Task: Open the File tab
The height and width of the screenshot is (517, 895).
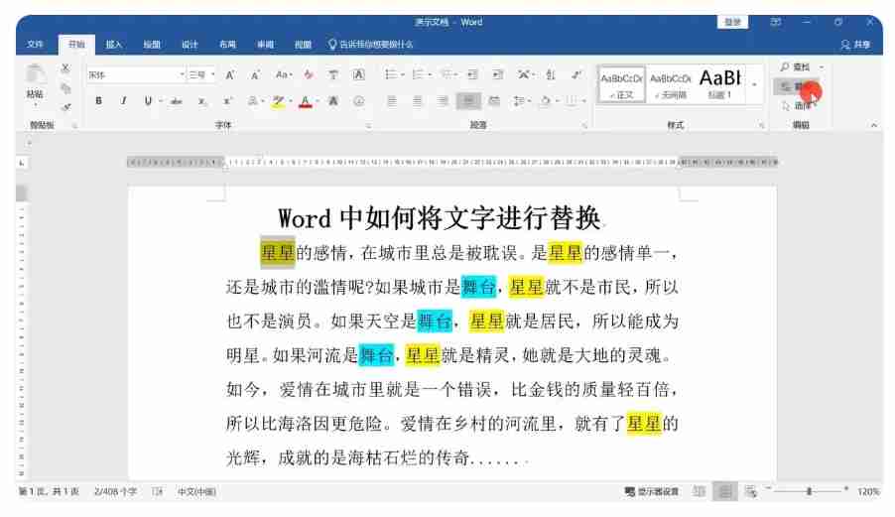Action: pos(35,44)
